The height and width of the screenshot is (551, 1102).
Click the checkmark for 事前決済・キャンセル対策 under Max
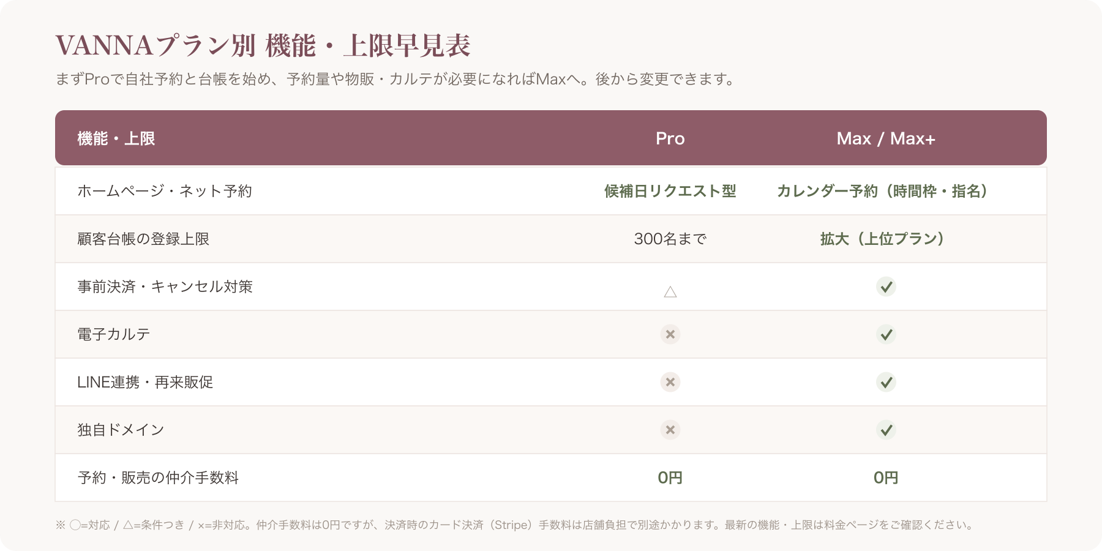pos(886,287)
